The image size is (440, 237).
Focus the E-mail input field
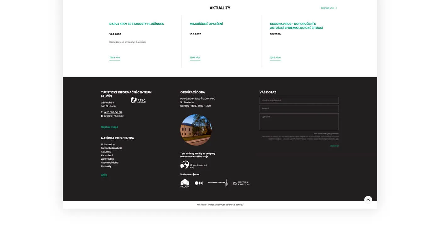pyautogui.click(x=299, y=108)
